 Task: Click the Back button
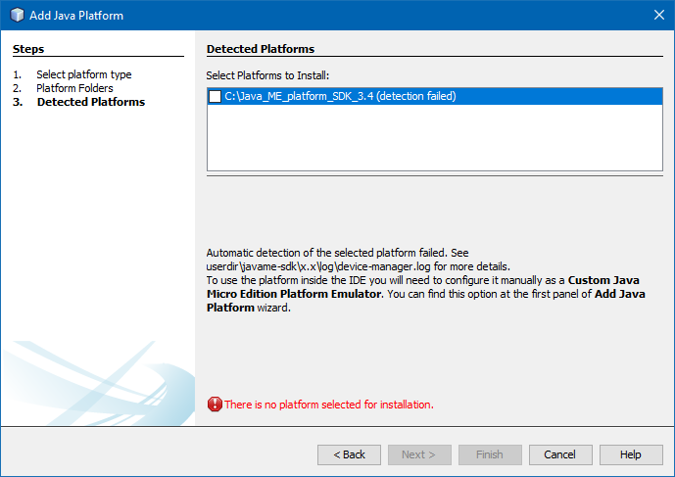pyautogui.click(x=349, y=454)
